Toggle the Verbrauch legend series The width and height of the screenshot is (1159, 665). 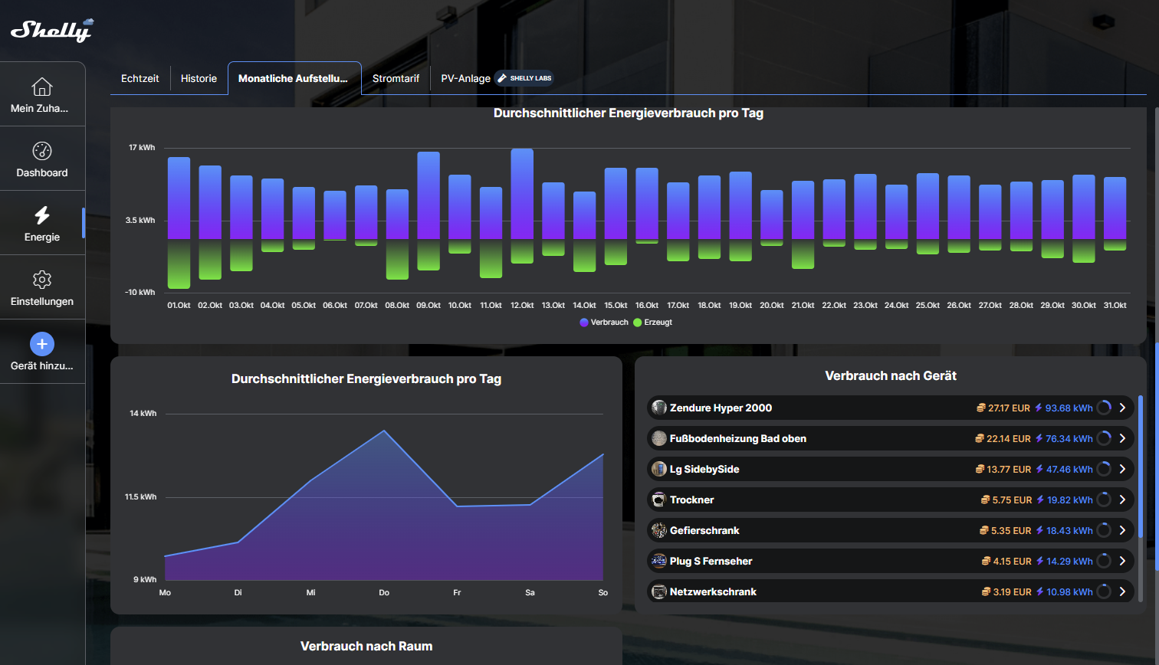(x=604, y=323)
